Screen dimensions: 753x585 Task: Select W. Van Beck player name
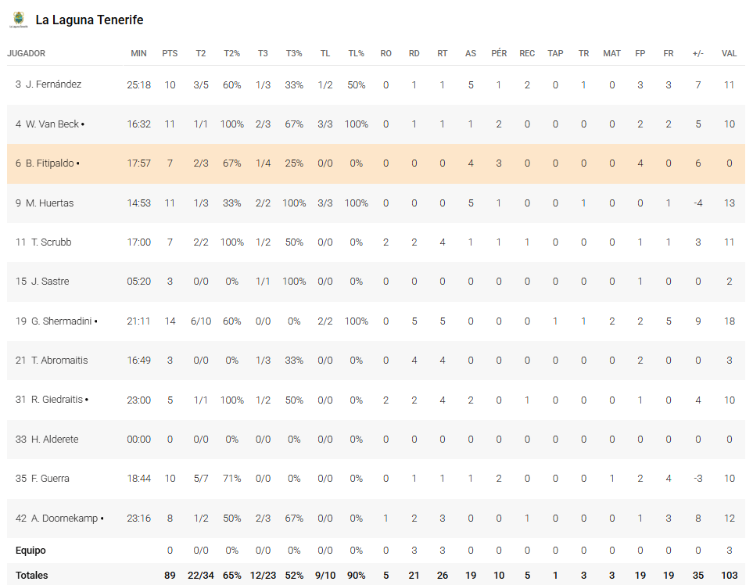pyautogui.click(x=52, y=124)
